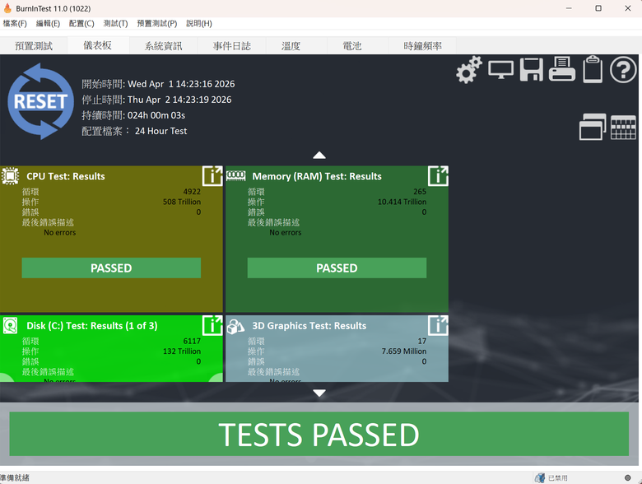
Task: Click the Memory (RAM) Test: Results title
Action: click(x=317, y=176)
